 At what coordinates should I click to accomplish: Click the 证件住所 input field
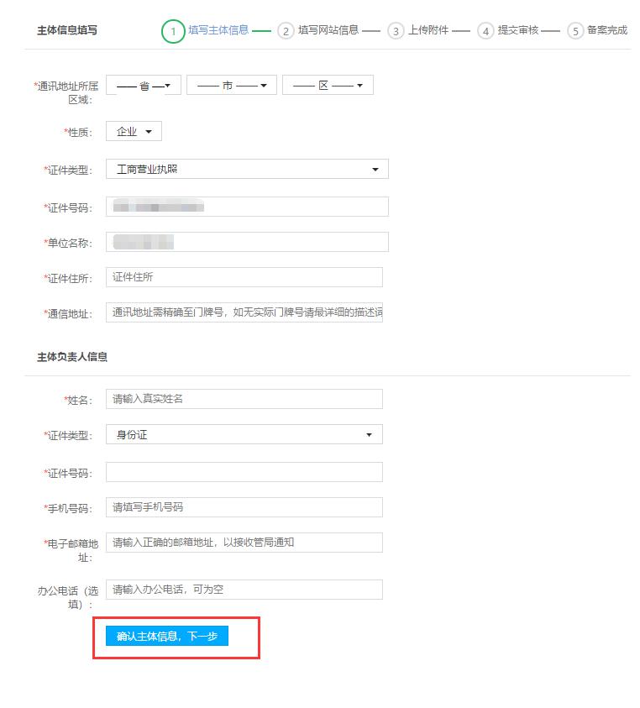tap(244, 277)
